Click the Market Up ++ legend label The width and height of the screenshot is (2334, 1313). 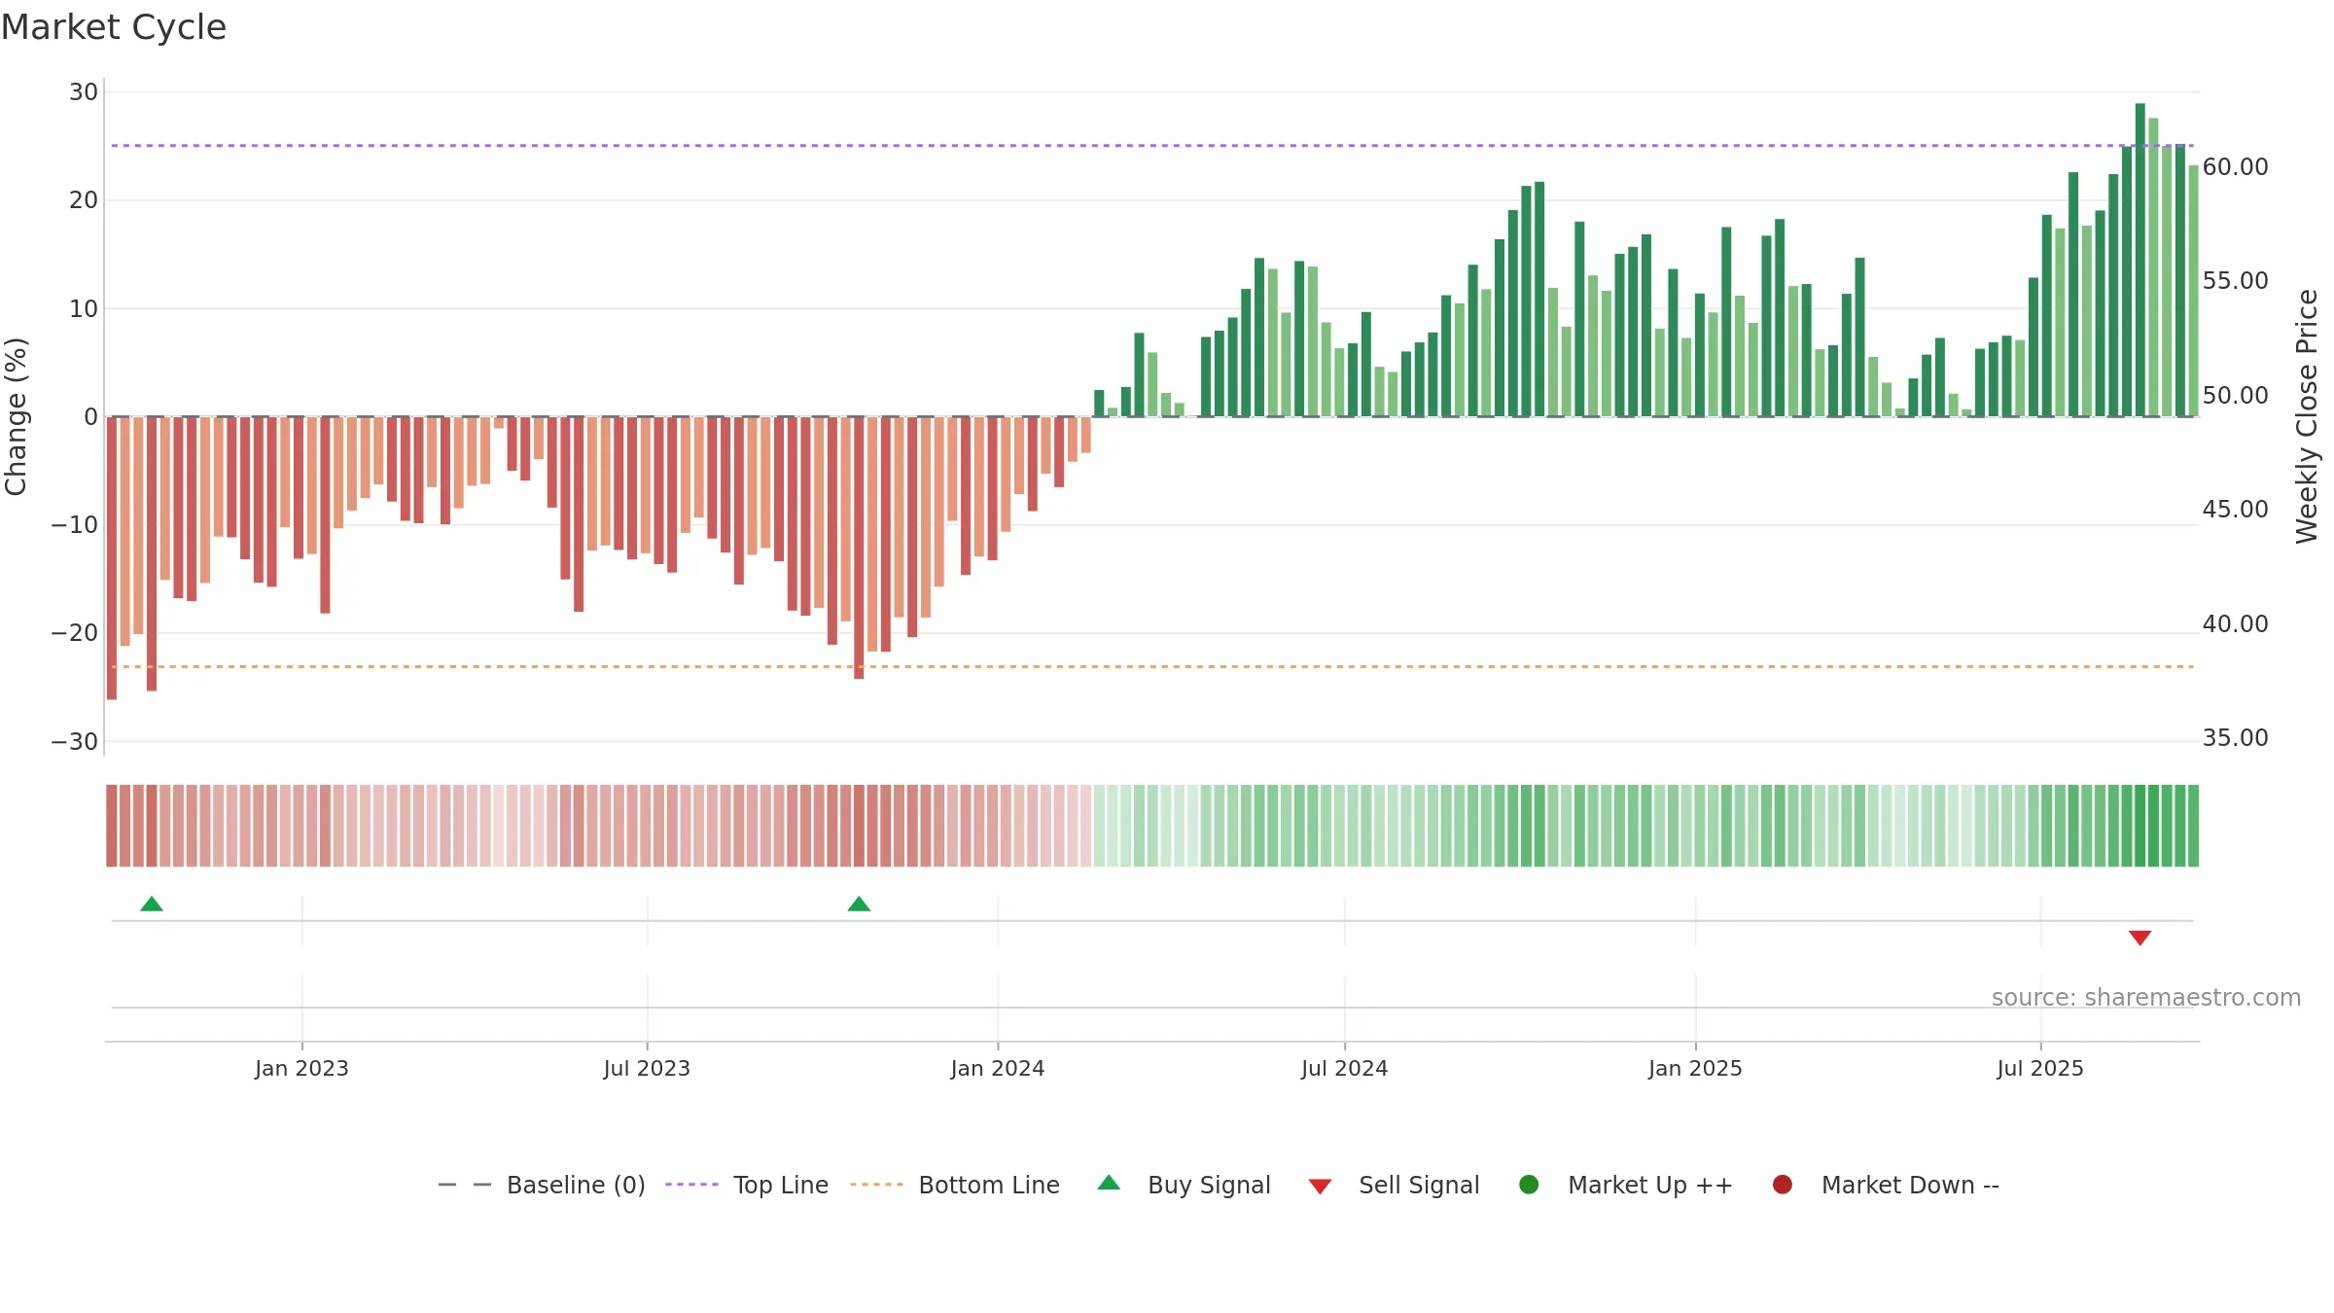pyautogui.click(x=1650, y=1185)
